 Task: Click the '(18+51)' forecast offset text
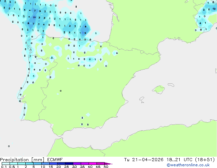coord(205,160)
